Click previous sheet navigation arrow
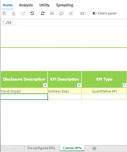Screen dimensions: 127x152 click(7, 148)
